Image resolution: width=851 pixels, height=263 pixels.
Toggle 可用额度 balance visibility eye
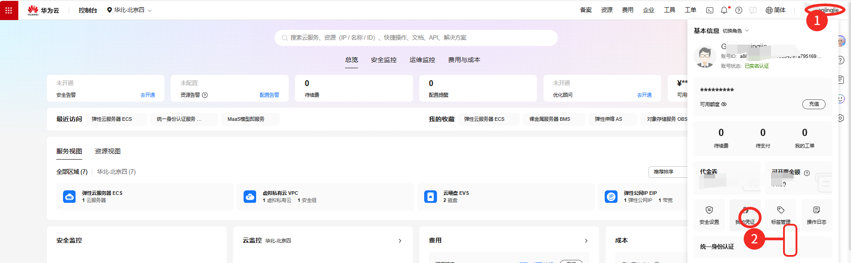coord(724,104)
